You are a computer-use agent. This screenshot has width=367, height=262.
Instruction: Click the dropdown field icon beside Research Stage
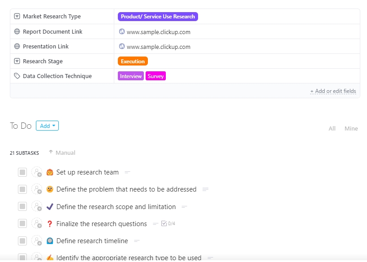coord(16,61)
